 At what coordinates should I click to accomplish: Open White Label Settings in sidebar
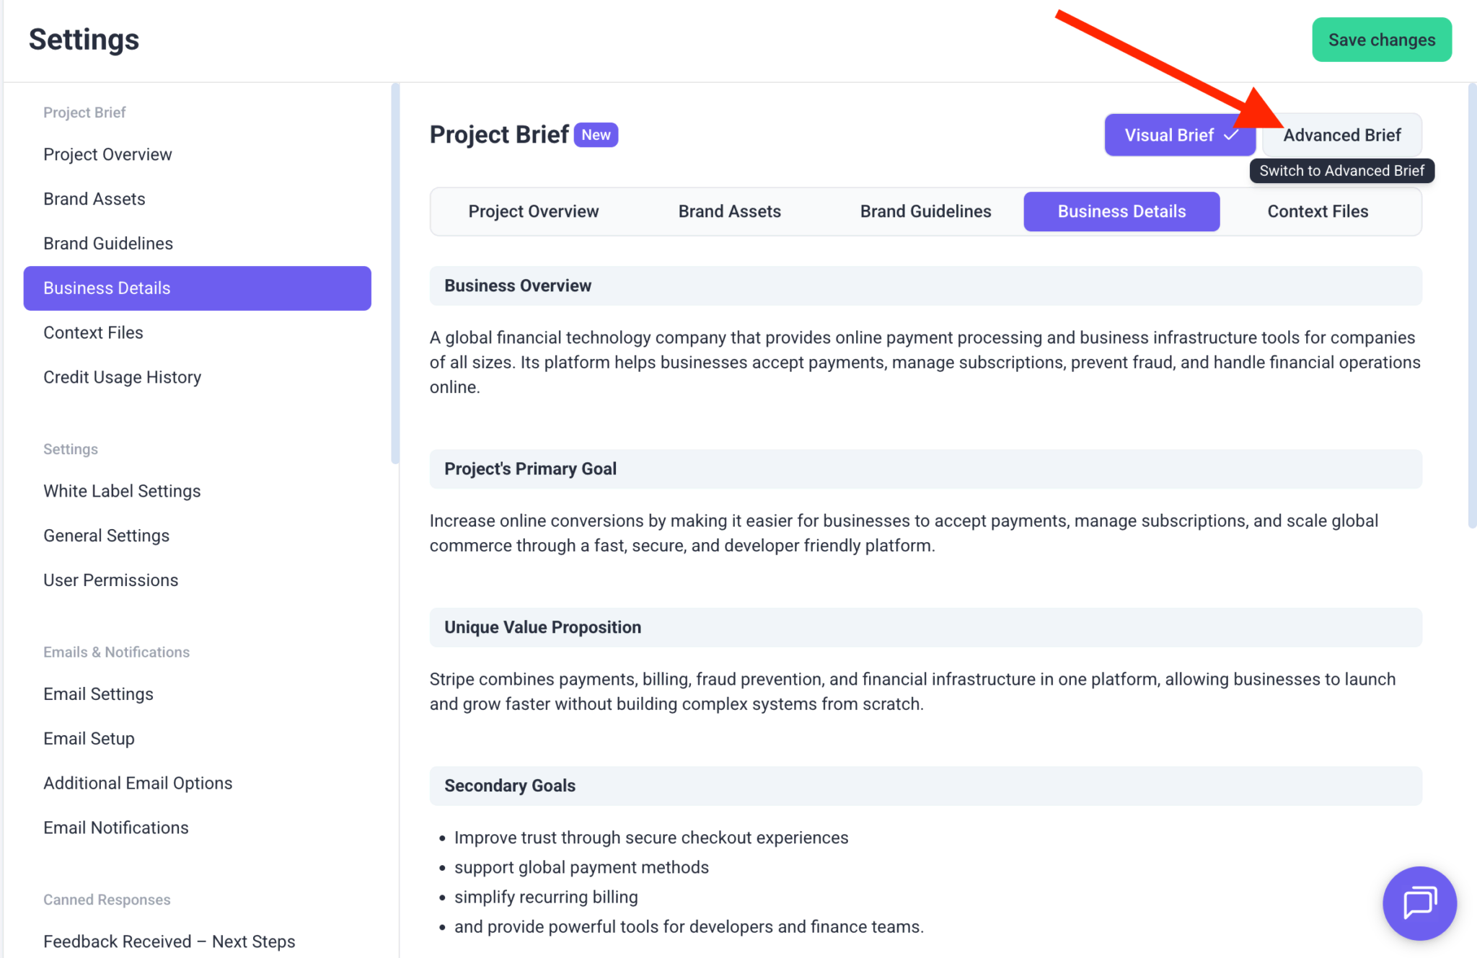click(x=122, y=491)
